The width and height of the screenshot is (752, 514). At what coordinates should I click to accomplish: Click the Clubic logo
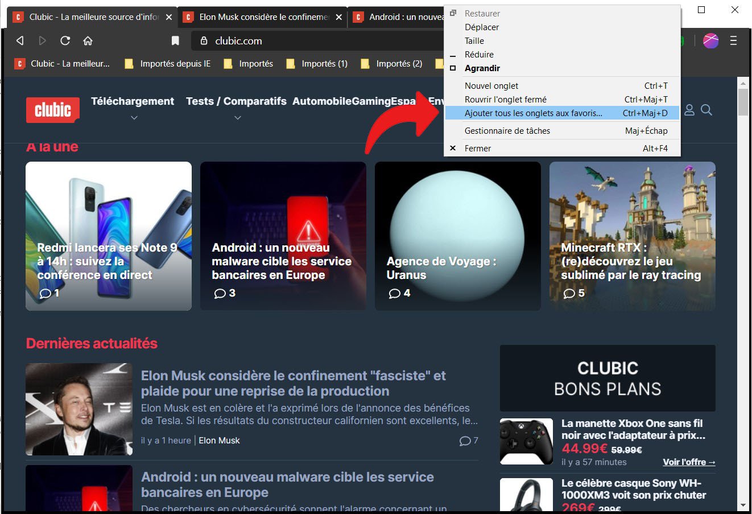click(52, 110)
